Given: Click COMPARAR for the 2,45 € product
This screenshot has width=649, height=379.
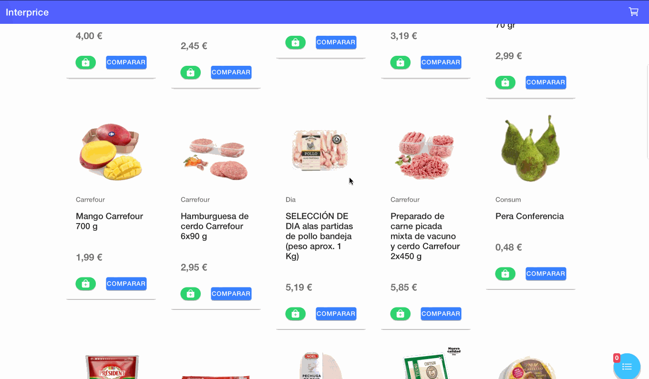Looking at the screenshot, I should [231, 72].
